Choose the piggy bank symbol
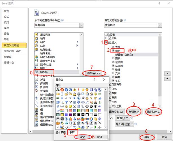 (87, 106)
